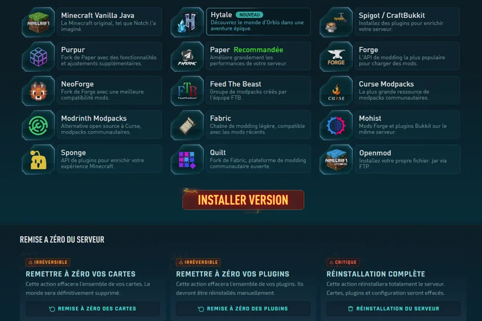Click the Hytale crystal H icon

(x=187, y=22)
